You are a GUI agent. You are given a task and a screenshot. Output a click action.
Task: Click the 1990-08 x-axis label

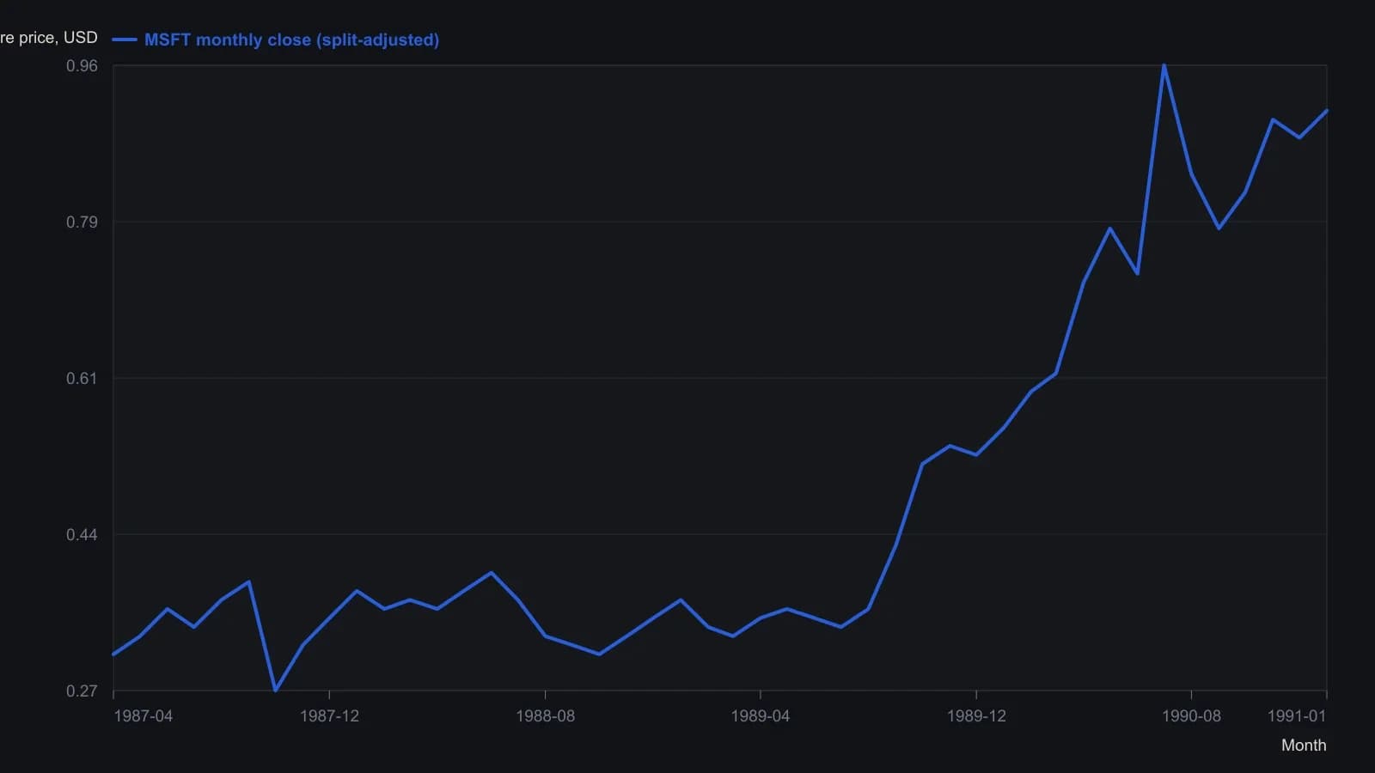pyautogui.click(x=1191, y=716)
